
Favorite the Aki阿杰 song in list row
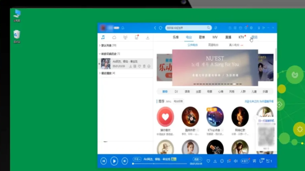[139, 66]
